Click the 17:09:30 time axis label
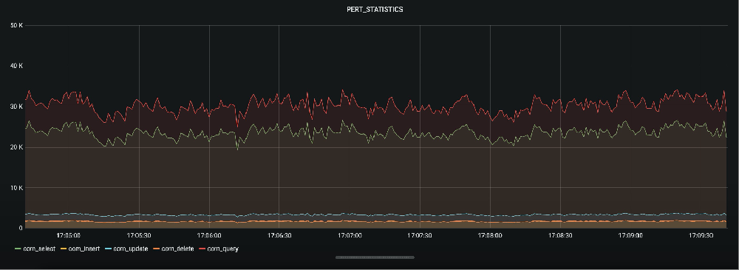The image size is (739, 270). click(x=701, y=235)
